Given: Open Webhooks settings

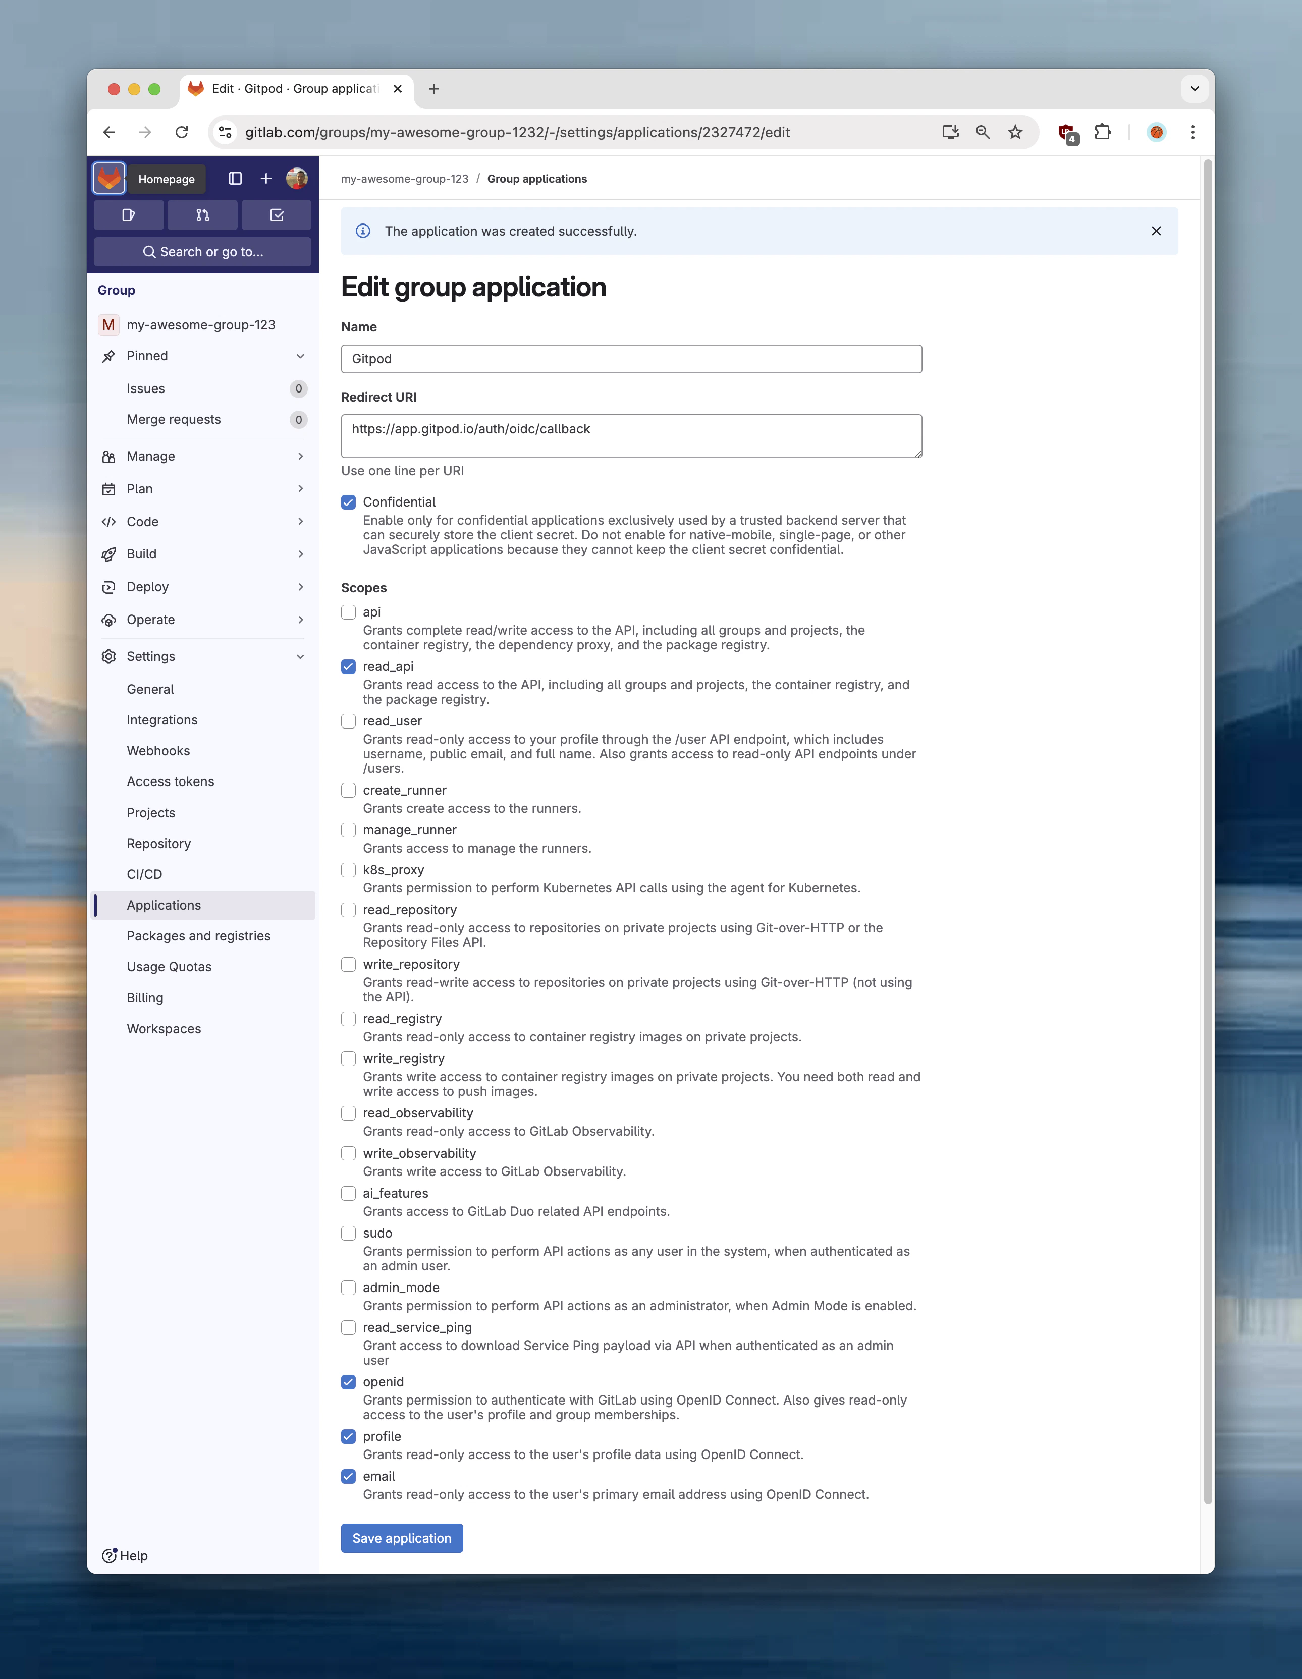Looking at the screenshot, I should (x=204, y=750).
